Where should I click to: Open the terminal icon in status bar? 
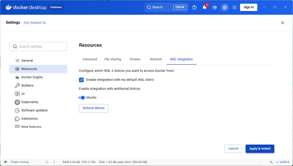tap(271, 162)
